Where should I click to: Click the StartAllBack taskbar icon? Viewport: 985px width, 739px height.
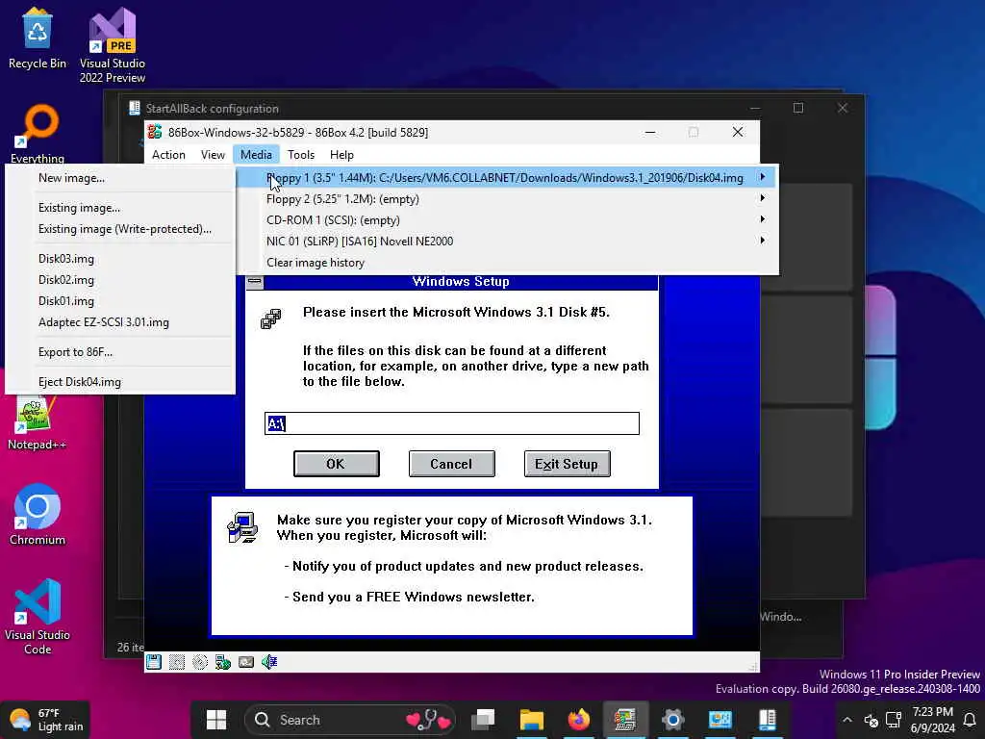(767, 720)
